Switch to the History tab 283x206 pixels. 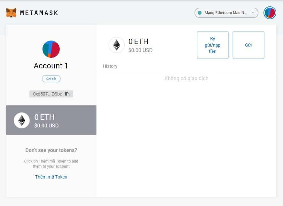point(110,66)
